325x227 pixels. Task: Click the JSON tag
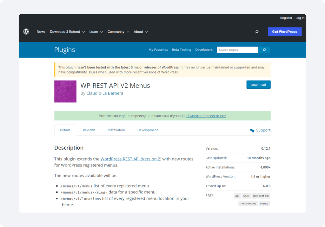pyautogui.click(x=246, y=196)
